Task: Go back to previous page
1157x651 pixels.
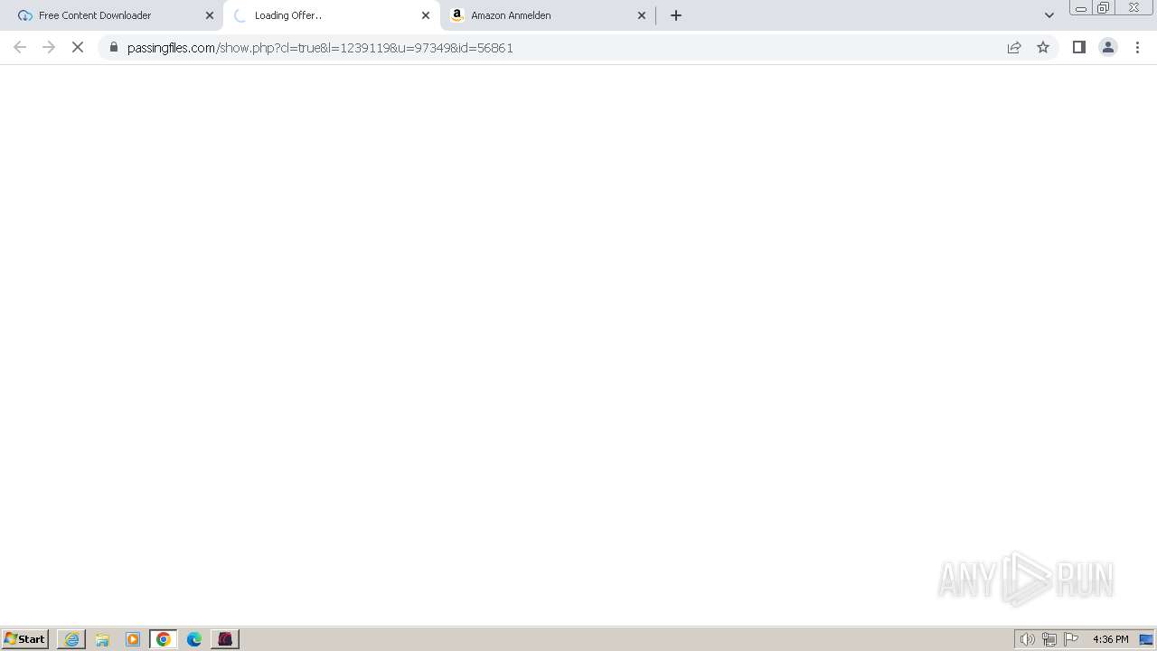Action: click(x=20, y=47)
